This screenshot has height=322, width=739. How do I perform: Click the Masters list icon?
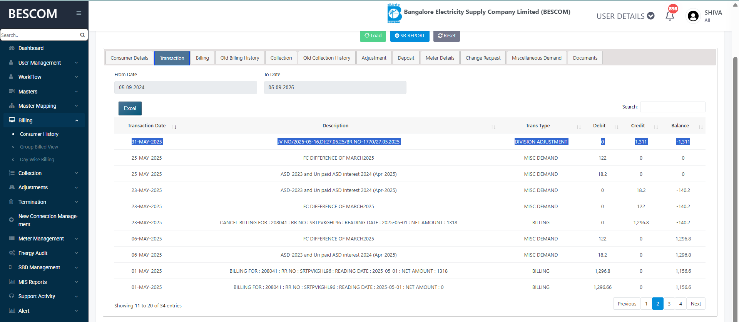[12, 91]
